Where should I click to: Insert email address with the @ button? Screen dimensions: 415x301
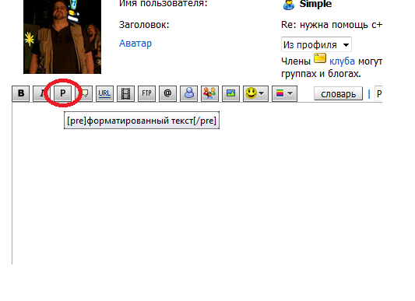(x=167, y=93)
